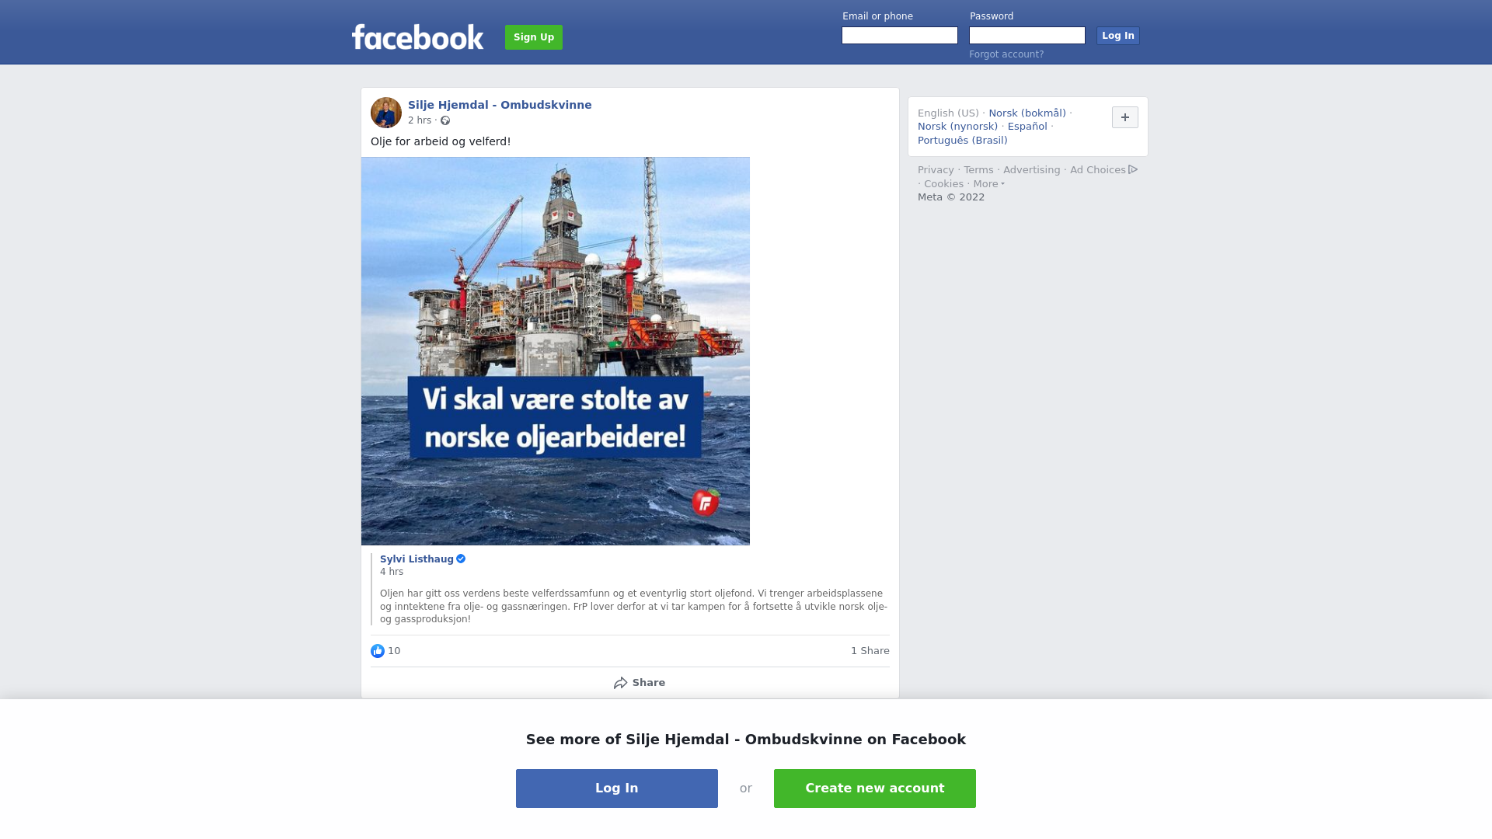Open the Forgot account link
Viewport: 1492px width, 839px height.
[1006, 54]
